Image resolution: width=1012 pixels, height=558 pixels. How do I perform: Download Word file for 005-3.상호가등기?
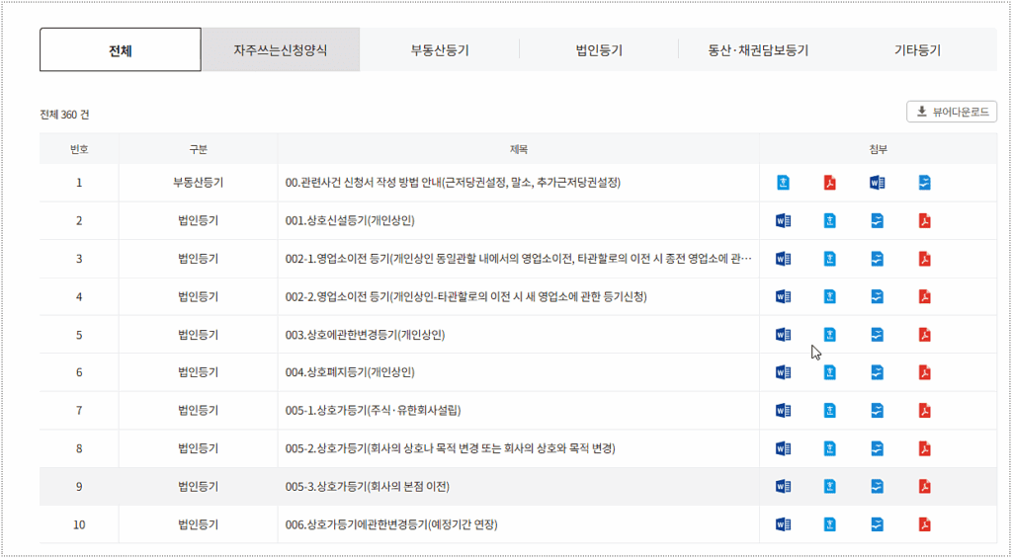click(783, 486)
